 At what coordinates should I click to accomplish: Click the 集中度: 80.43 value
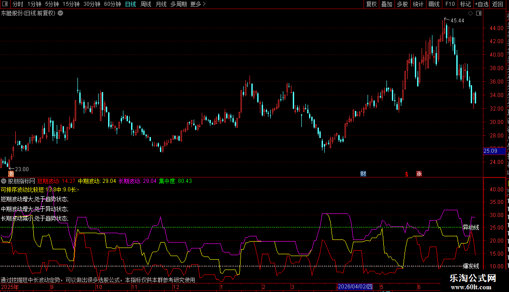175,181
